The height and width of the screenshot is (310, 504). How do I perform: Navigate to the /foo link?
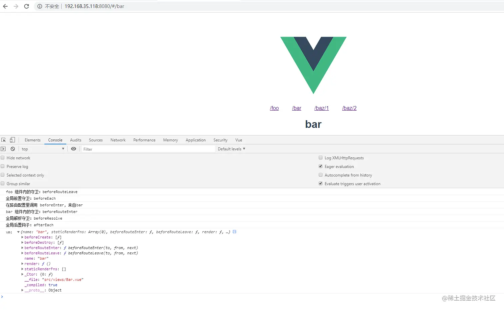click(274, 108)
